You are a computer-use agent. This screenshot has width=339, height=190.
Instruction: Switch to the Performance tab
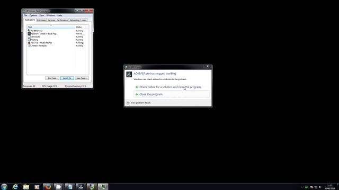[x=63, y=20]
